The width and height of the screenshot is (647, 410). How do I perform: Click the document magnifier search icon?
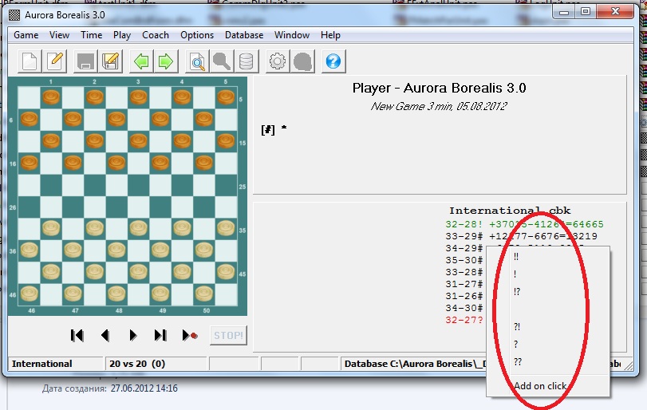[x=196, y=61]
